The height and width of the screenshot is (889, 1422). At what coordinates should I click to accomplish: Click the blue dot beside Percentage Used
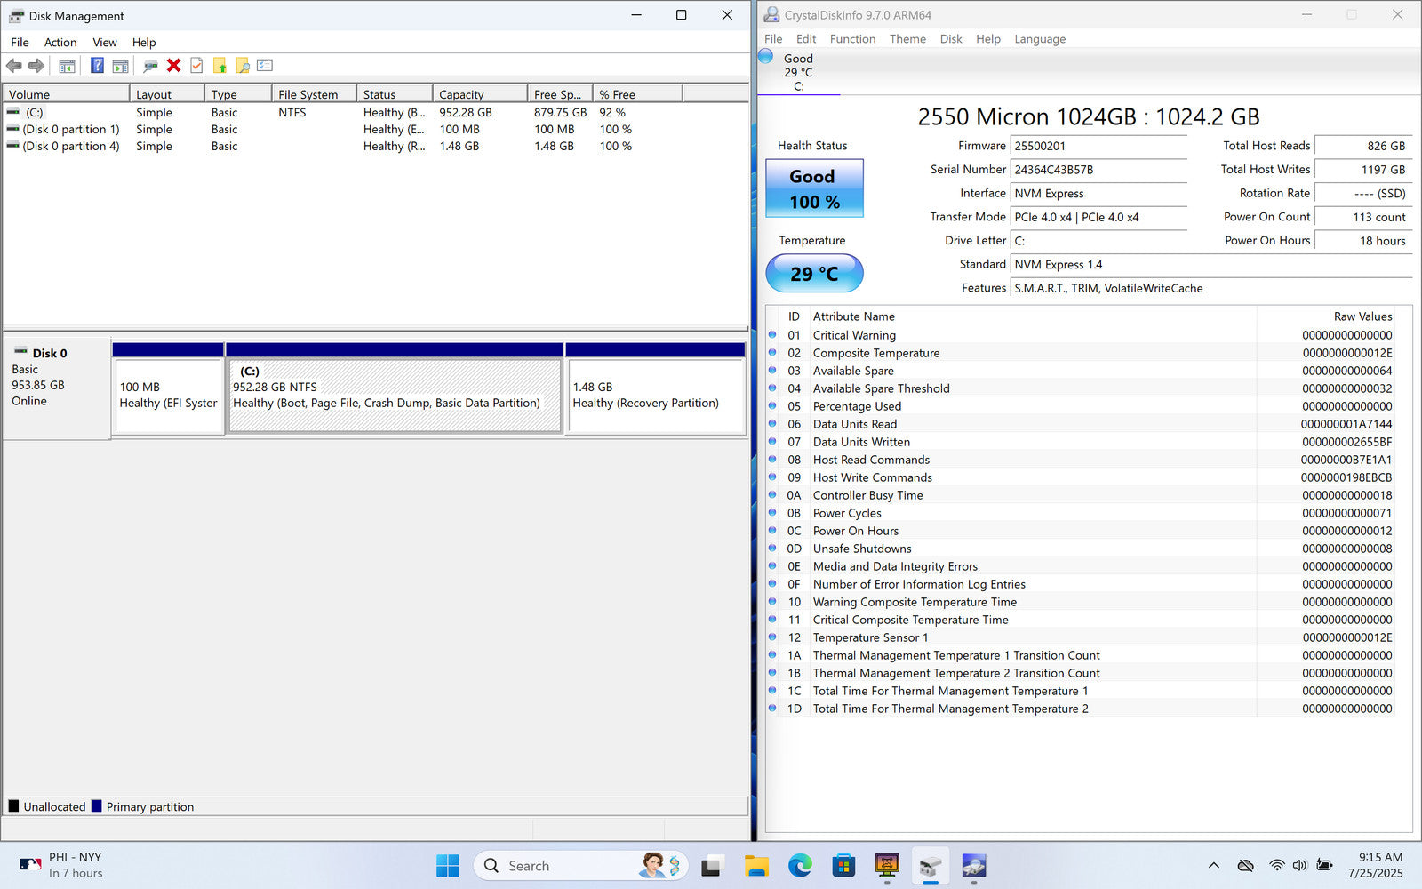coord(772,406)
